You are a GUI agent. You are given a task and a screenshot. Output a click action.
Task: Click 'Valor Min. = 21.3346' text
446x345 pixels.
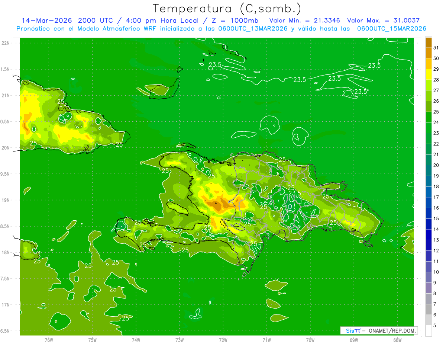[304, 20]
